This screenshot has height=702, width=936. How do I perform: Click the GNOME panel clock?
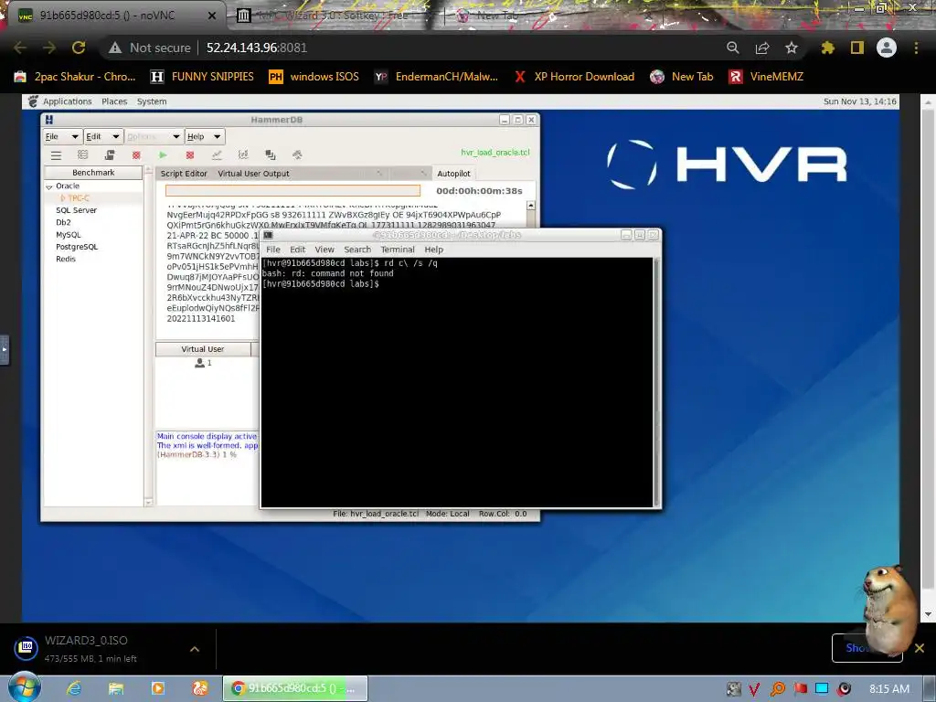(x=859, y=101)
